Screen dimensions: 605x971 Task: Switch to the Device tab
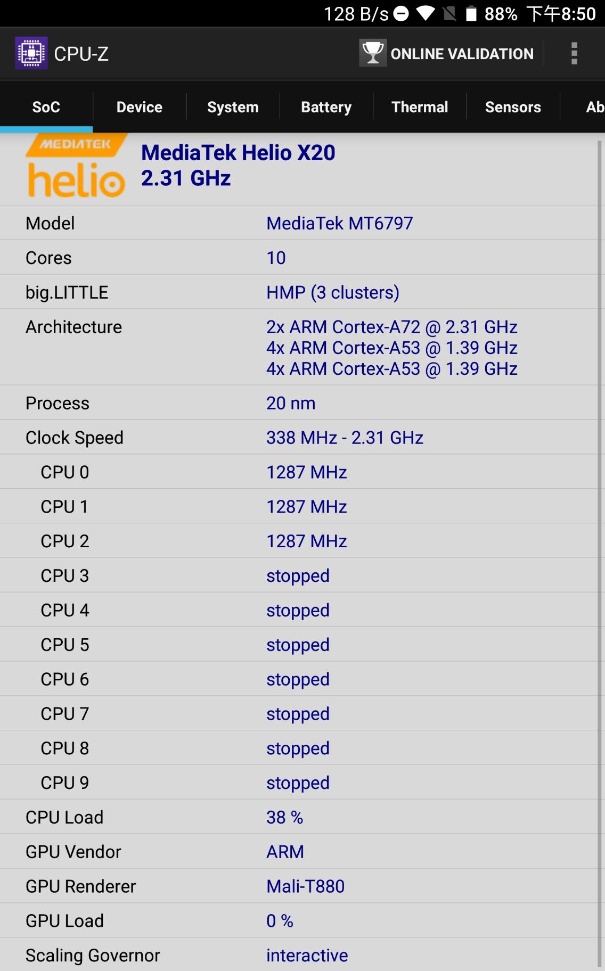pos(140,107)
